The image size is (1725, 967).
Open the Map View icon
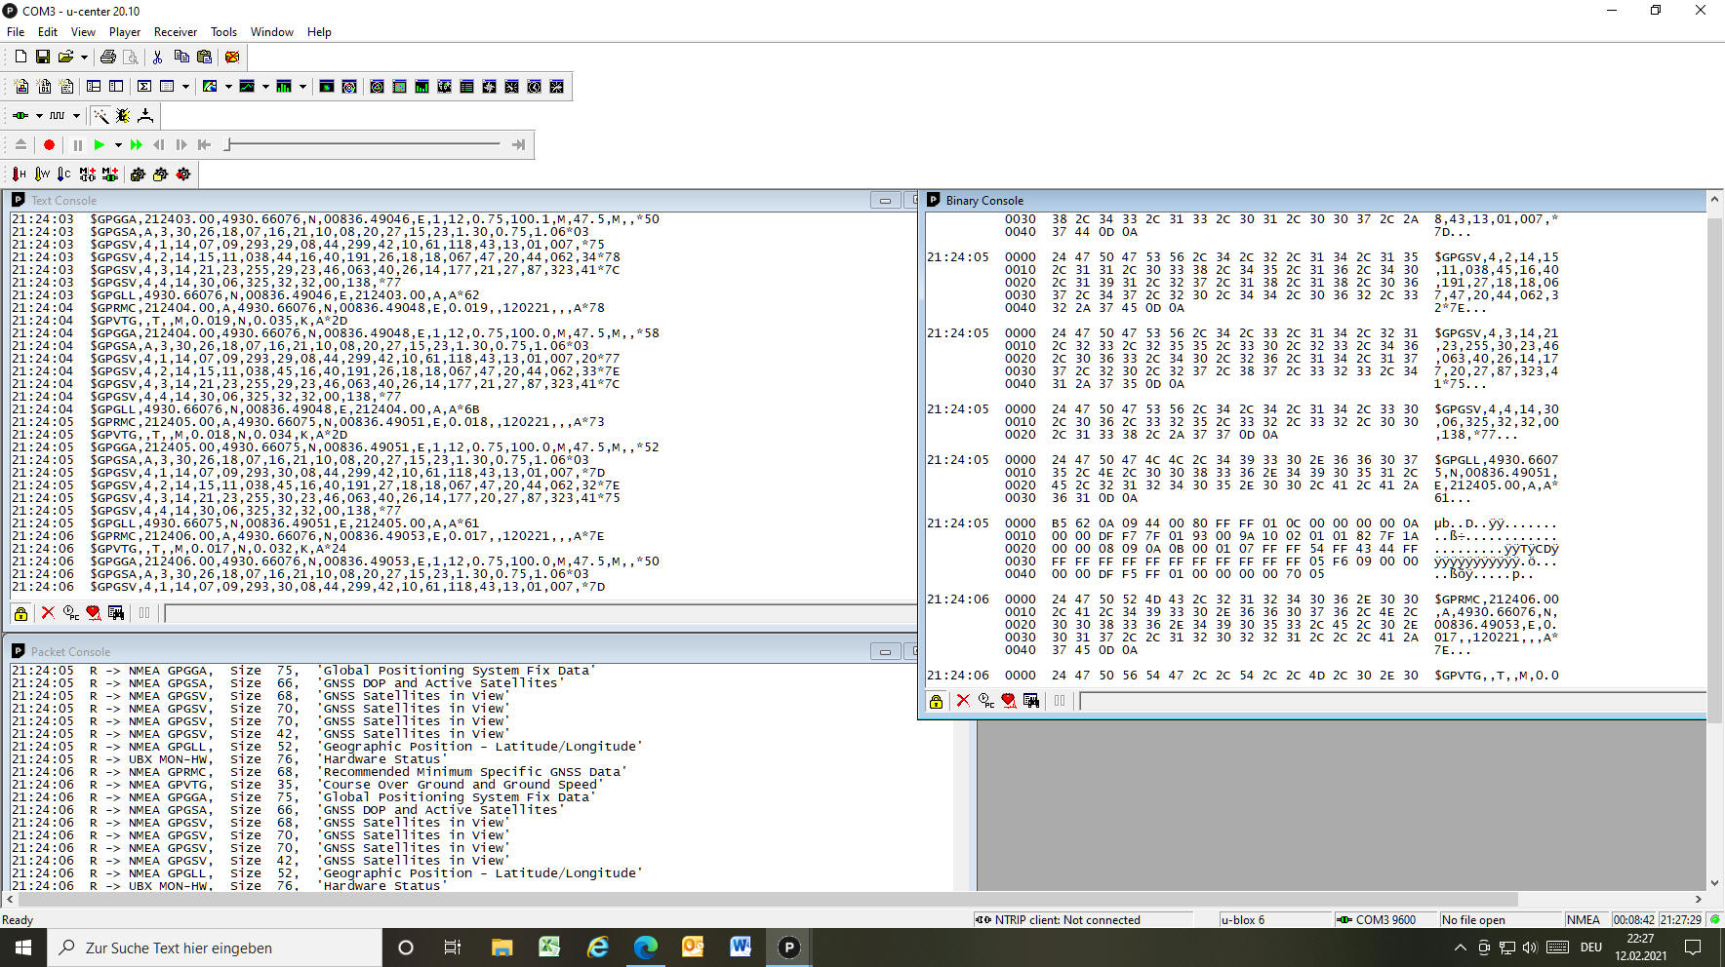(x=210, y=87)
